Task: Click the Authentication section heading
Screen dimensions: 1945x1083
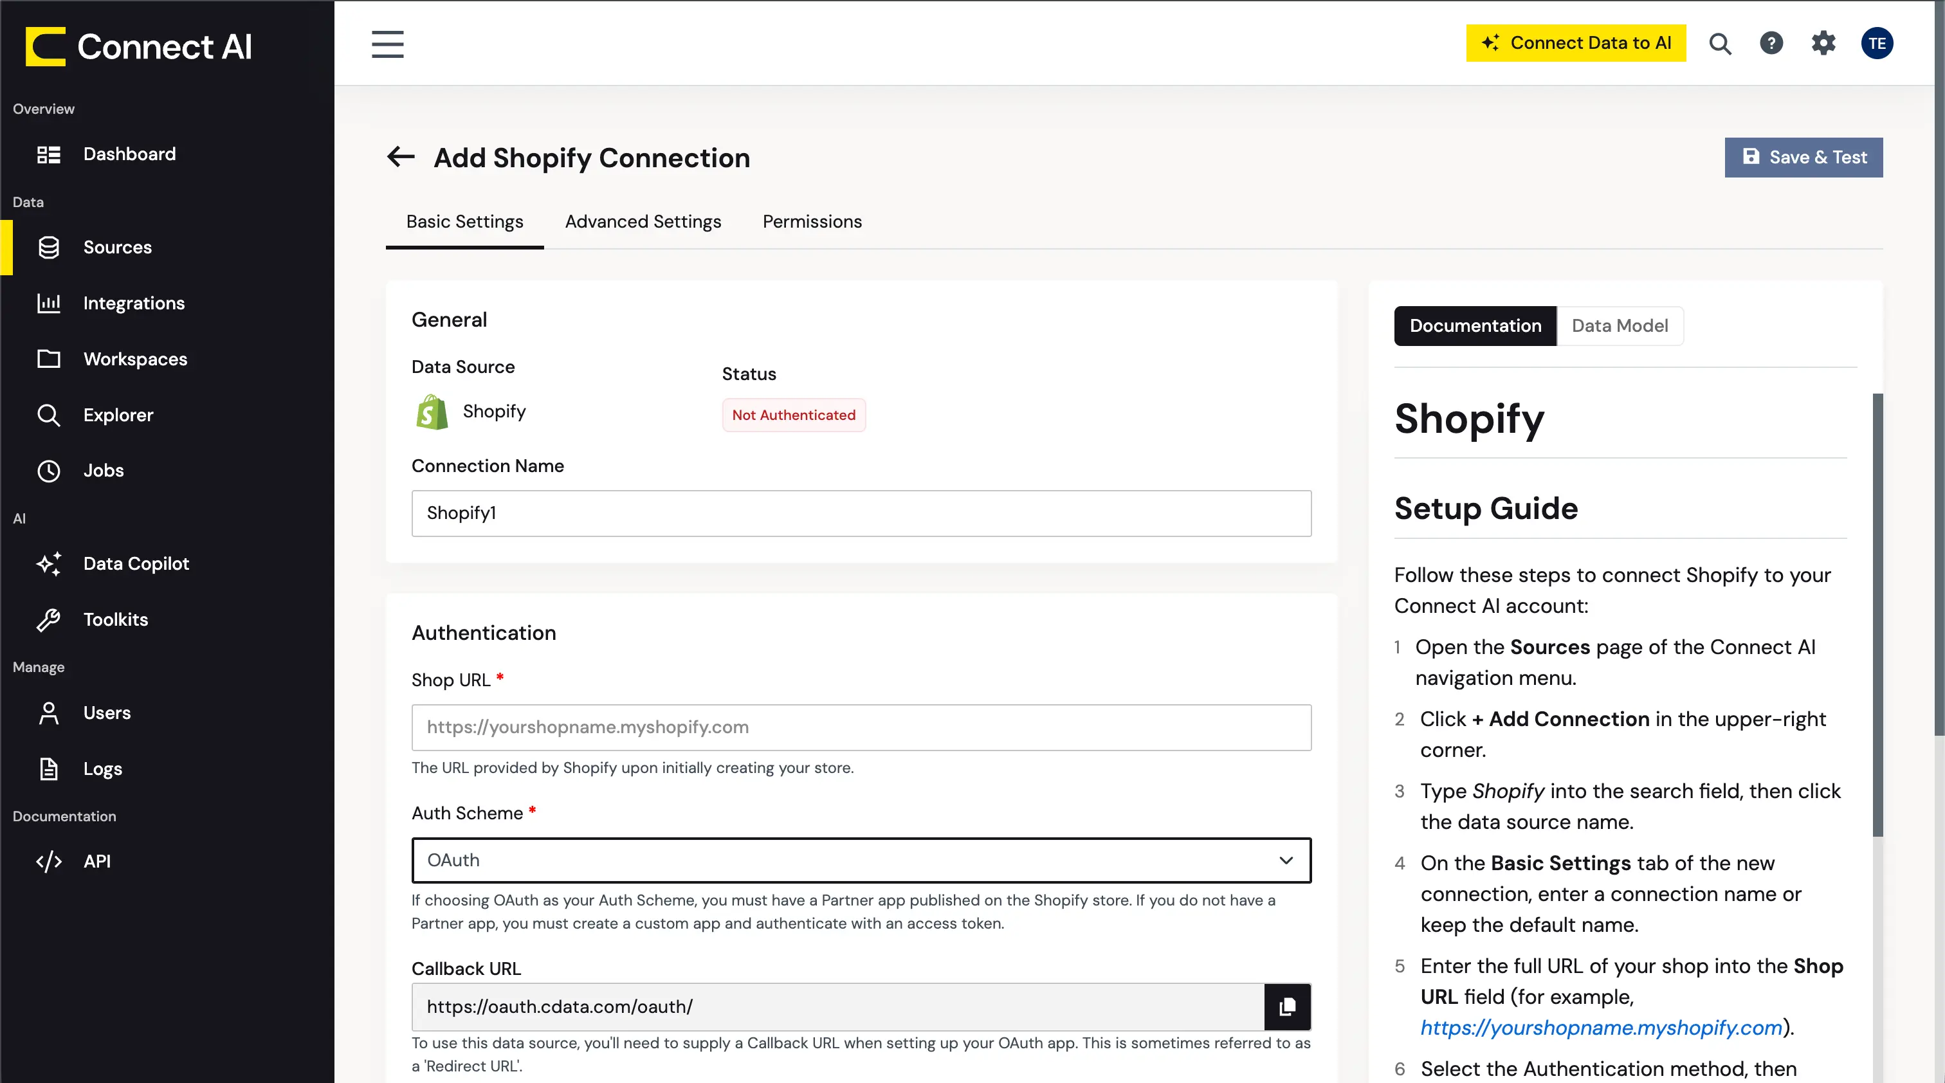Action: 483,633
